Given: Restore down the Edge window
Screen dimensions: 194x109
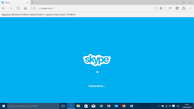Looking at the screenshot, I should (x=183, y=2).
